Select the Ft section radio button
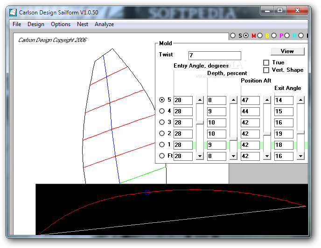 (162, 156)
